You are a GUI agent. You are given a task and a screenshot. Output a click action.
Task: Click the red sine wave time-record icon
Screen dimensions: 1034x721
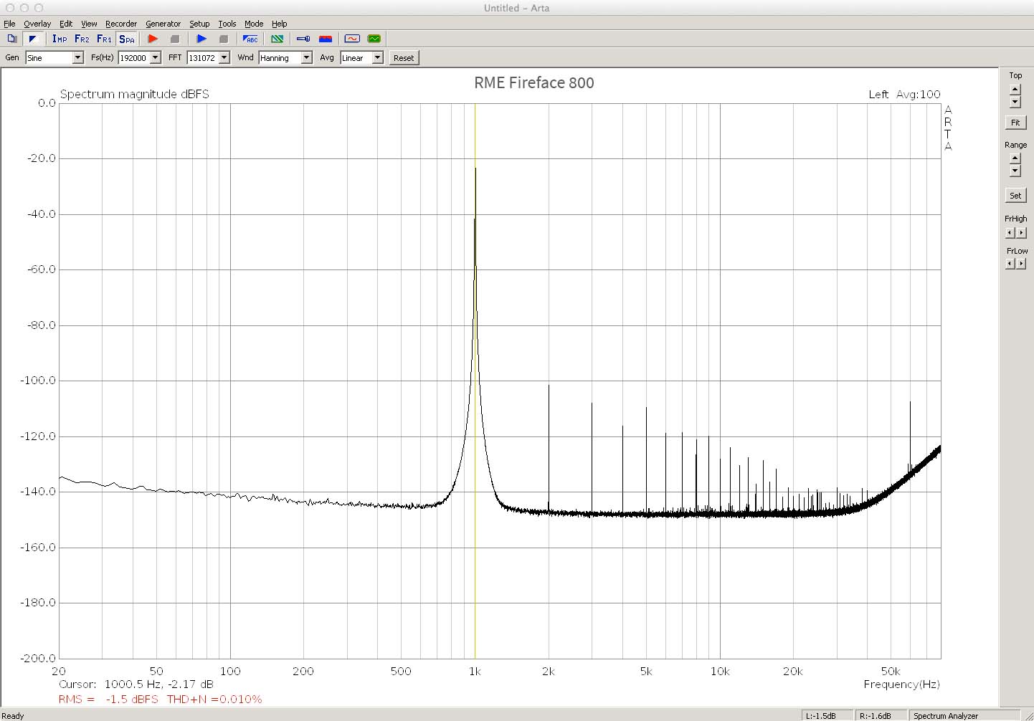(x=352, y=39)
